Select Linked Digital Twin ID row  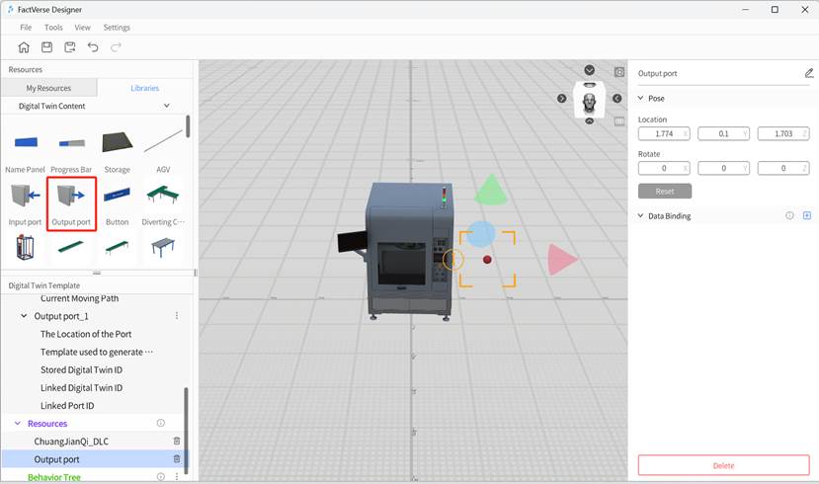(x=81, y=387)
